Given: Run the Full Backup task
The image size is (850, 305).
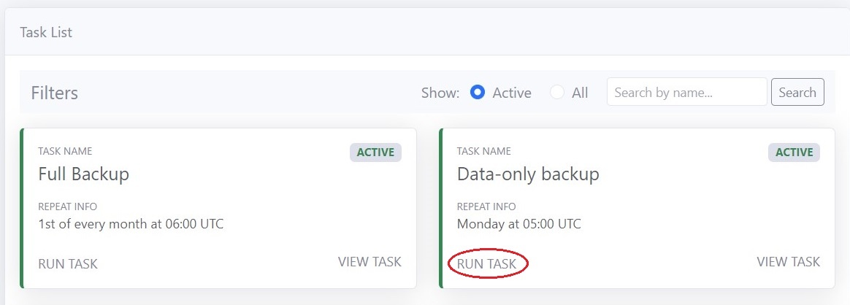Looking at the screenshot, I should tap(68, 264).
